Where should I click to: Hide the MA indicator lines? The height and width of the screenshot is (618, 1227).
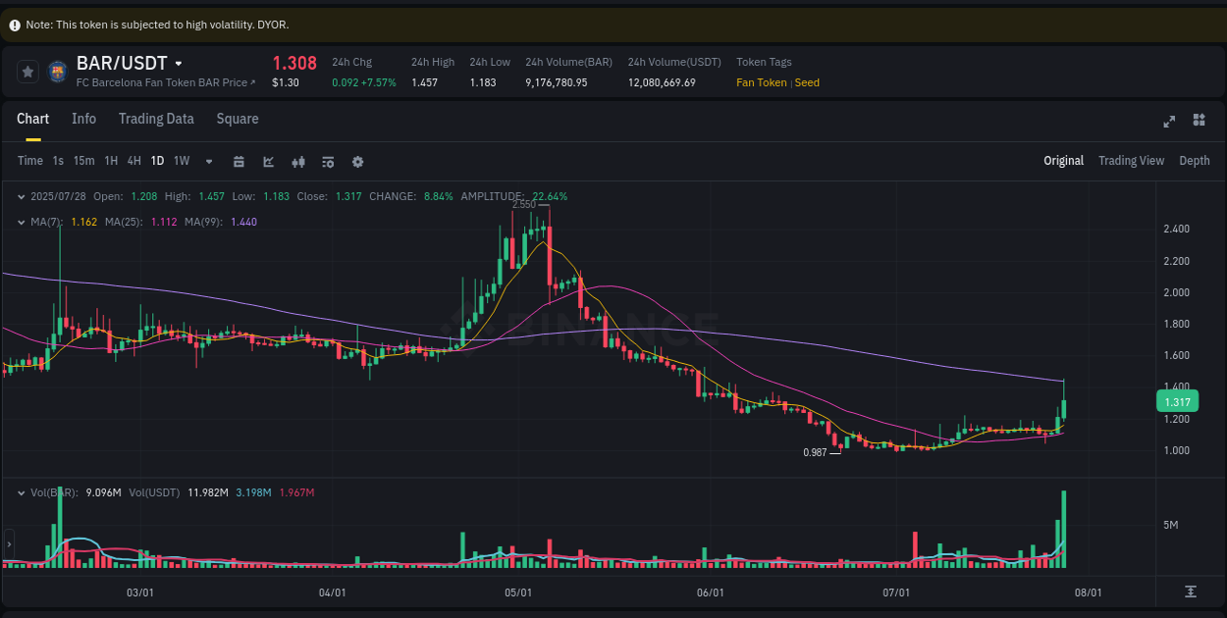(21, 222)
